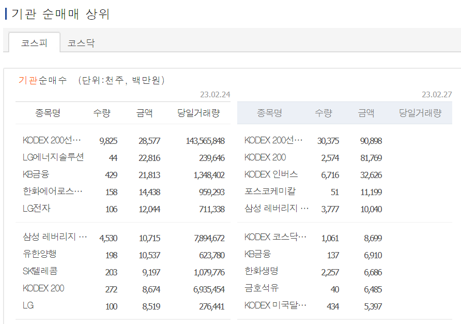Switch to the 코스피 tab

35,43
